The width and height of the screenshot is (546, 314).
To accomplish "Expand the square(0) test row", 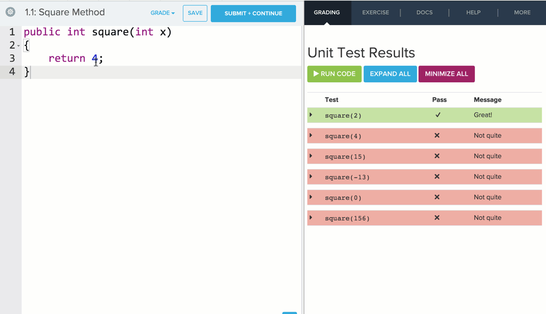I will click(311, 197).
